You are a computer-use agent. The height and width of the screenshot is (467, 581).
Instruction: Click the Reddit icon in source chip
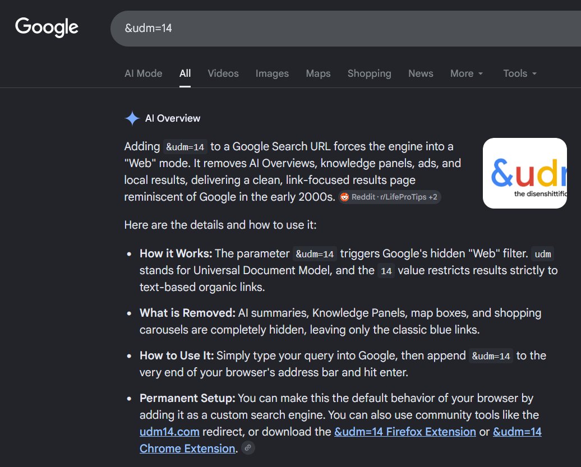(344, 197)
